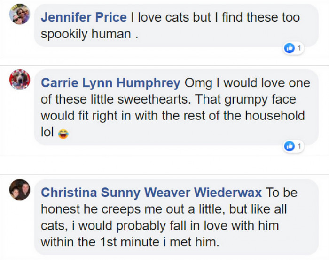Click thumbs-up reaction icon on Jennifer's comment
This screenshot has width=329, height=260.
tap(290, 48)
